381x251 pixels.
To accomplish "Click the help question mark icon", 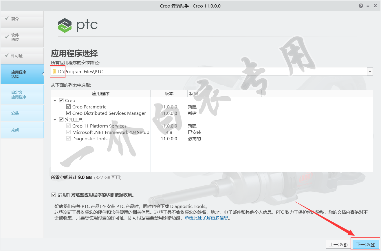I will [x=360, y=6].
